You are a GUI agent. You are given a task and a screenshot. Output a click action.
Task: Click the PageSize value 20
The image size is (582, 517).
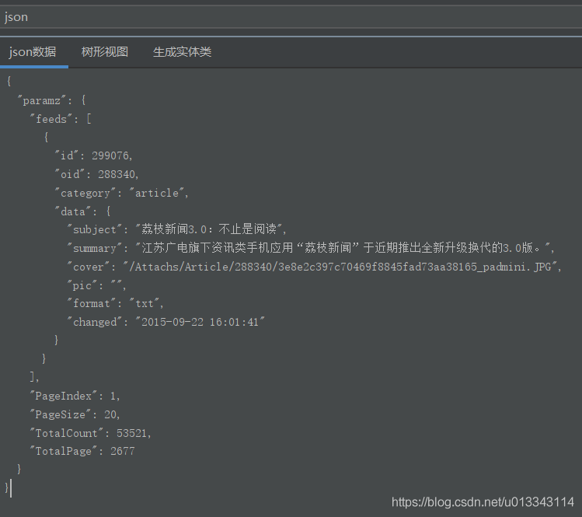pos(110,414)
